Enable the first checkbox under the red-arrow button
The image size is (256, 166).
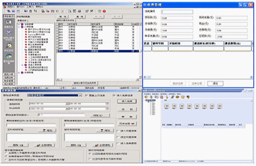(118, 131)
